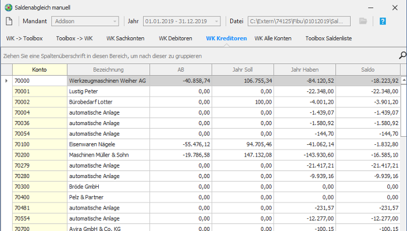Click the new document icon in toolbar

[9, 21]
